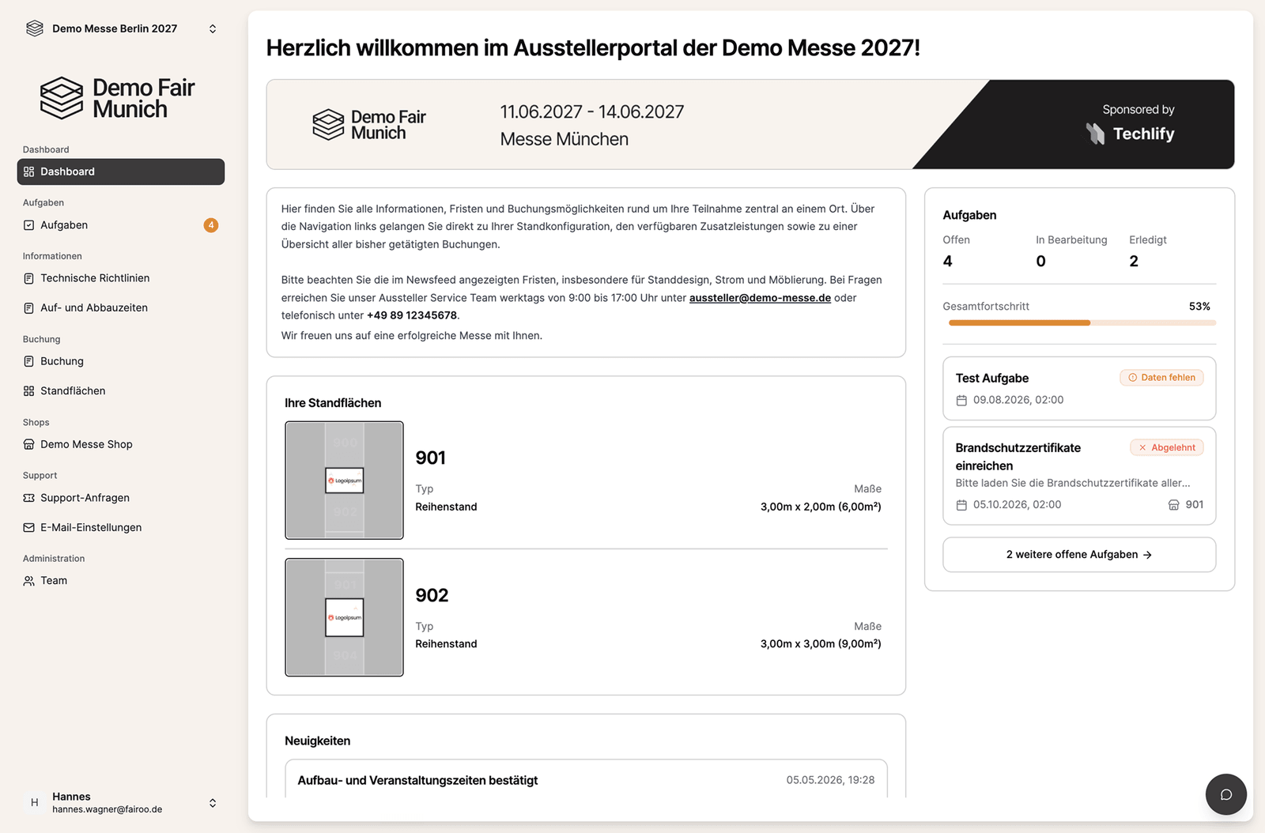The height and width of the screenshot is (833, 1265).
Task: Click the stand 901 floor plan thumbnail
Action: [x=344, y=481]
